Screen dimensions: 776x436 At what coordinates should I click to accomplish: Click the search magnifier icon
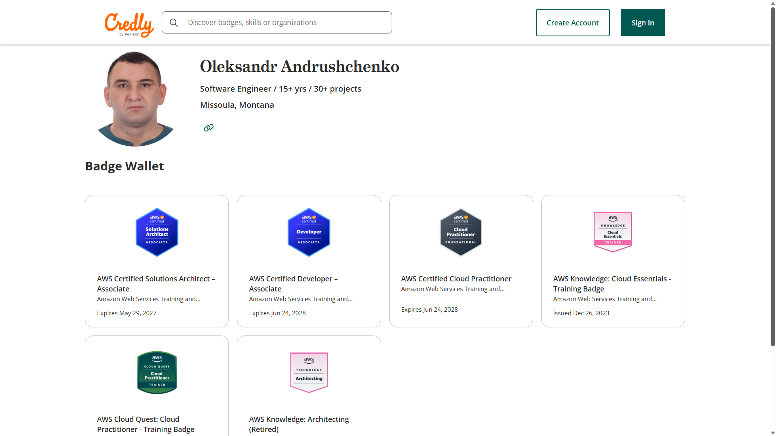(174, 23)
